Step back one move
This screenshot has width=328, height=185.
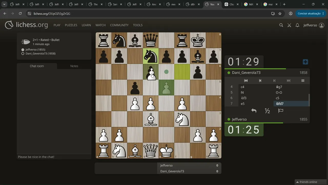(x=260, y=81)
